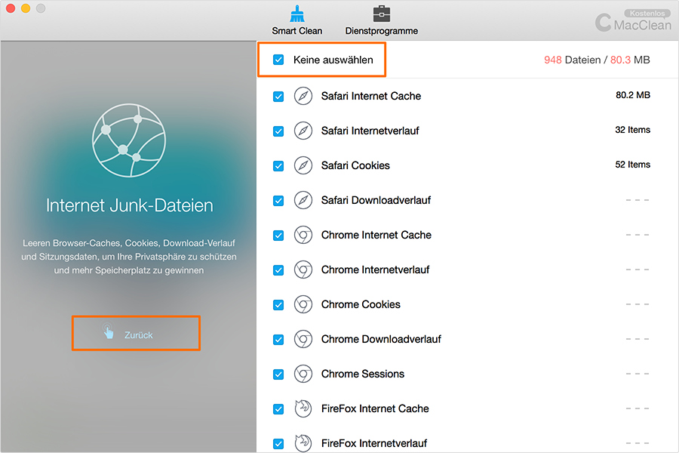This screenshot has height=453, width=679.
Task: Uncheck Chrome Sessions checkbox
Action: 278,374
